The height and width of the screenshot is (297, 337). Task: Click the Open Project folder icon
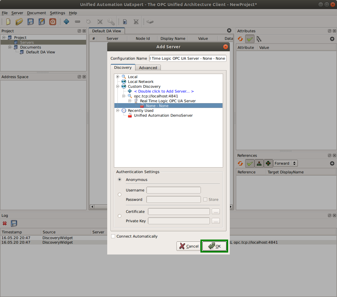[19, 21]
